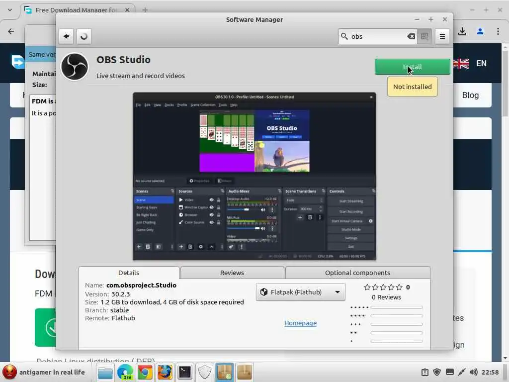The height and width of the screenshot is (382, 509).
Task: Close the Free Download Manager browser tab
Action: (127, 10)
